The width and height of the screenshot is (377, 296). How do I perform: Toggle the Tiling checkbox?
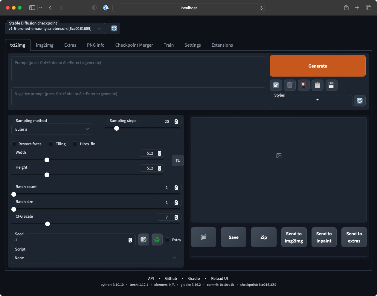[51, 144]
